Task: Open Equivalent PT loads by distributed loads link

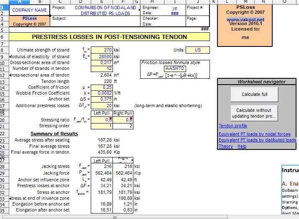Action: tap(258, 140)
